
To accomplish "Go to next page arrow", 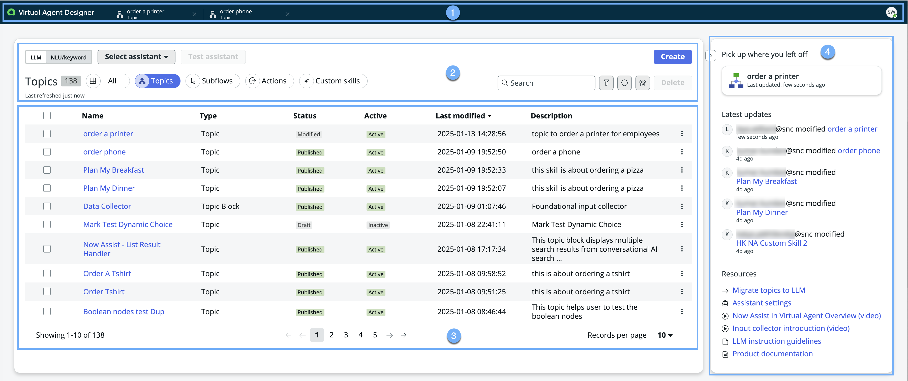I will (x=389, y=335).
